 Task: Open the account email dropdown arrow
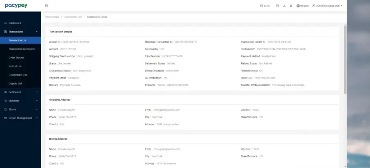pos(342,6)
